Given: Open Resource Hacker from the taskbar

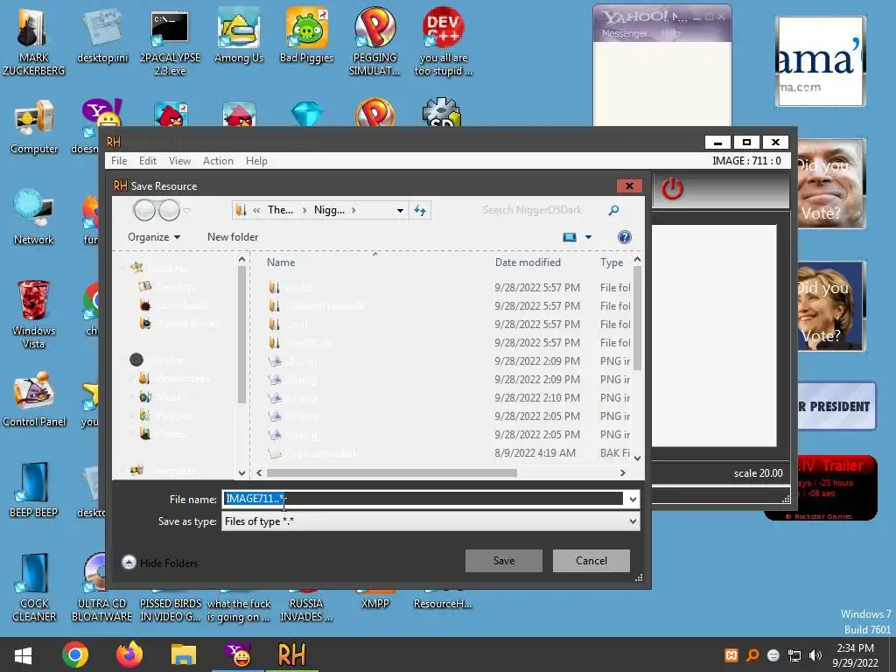Looking at the screenshot, I should pyautogui.click(x=291, y=654).
